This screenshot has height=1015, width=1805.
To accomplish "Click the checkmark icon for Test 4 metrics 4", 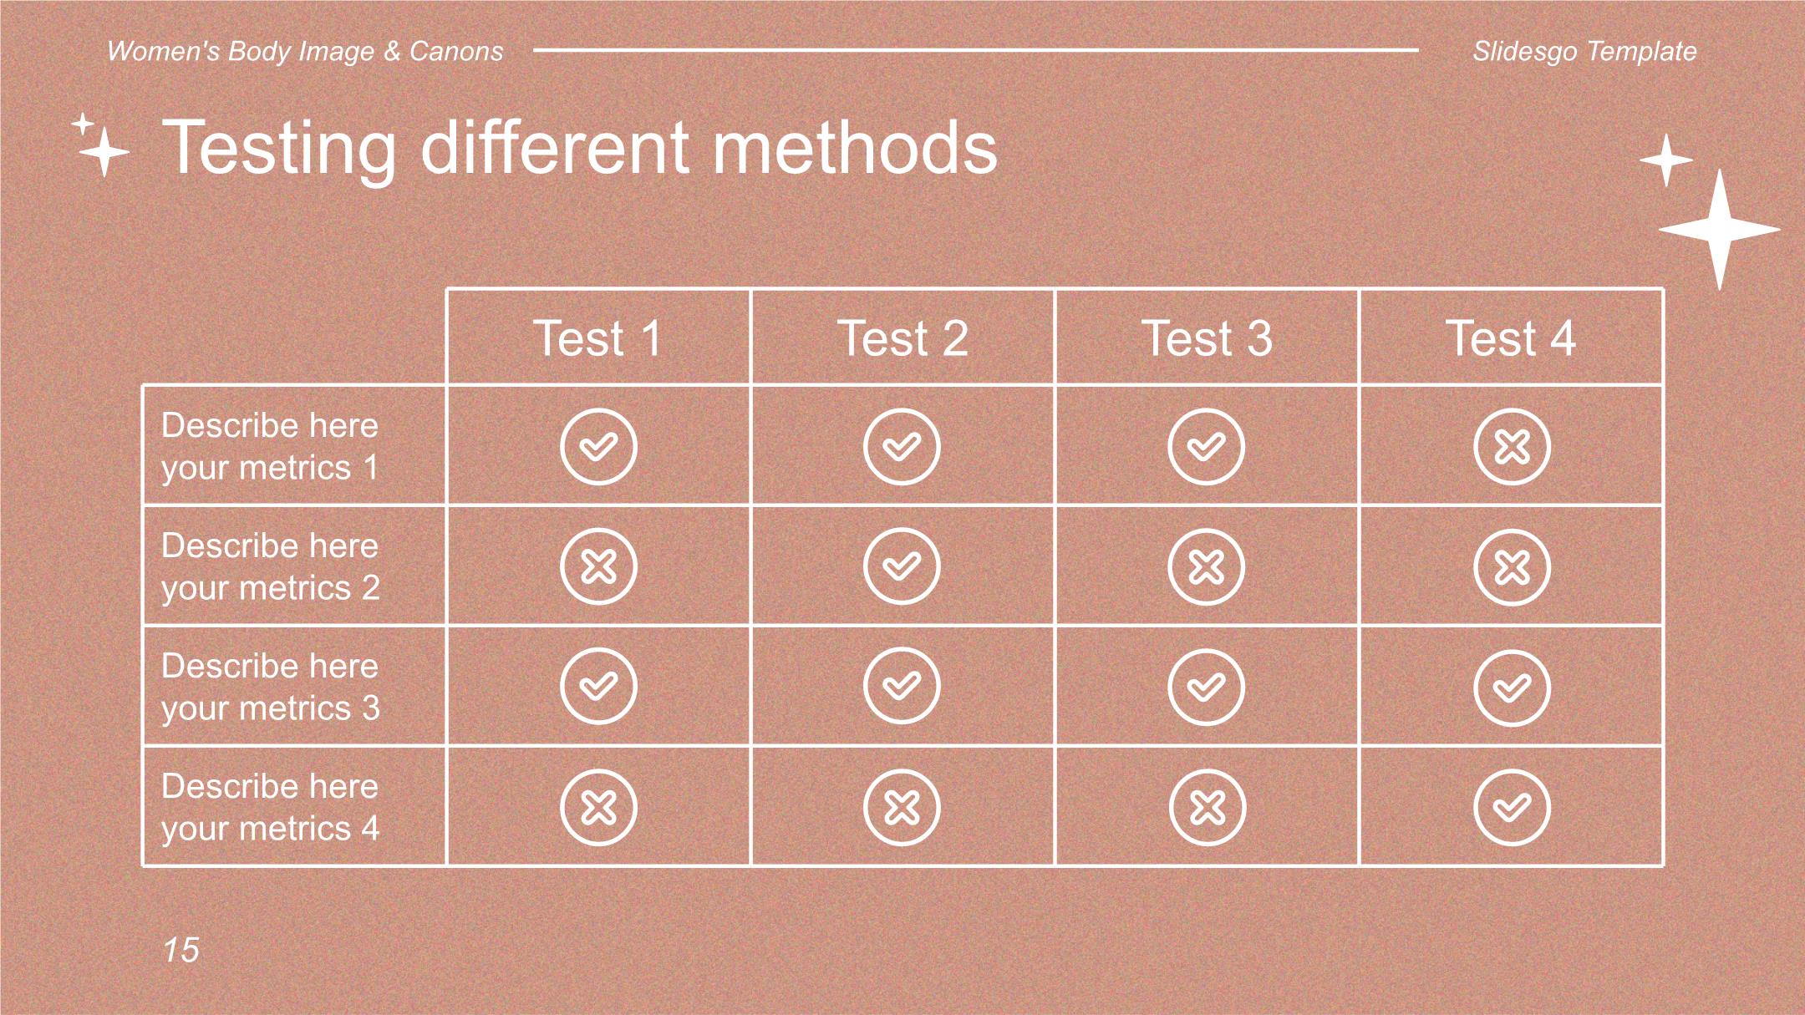I will point(1512,808).
